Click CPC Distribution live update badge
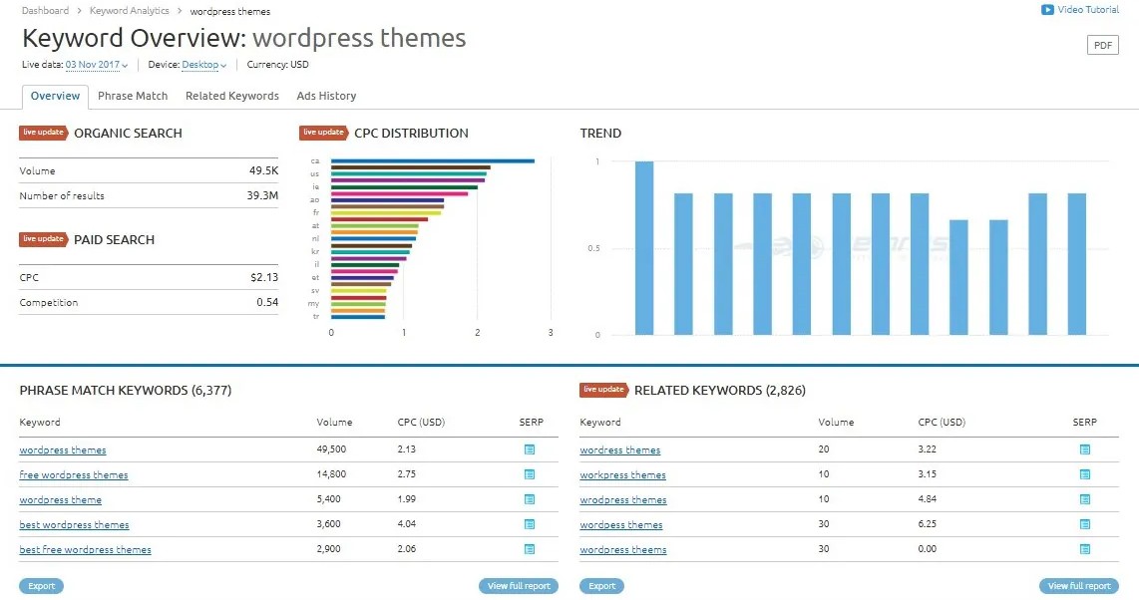The width and height of the screenshot is (1139, 600). (324, 133)
